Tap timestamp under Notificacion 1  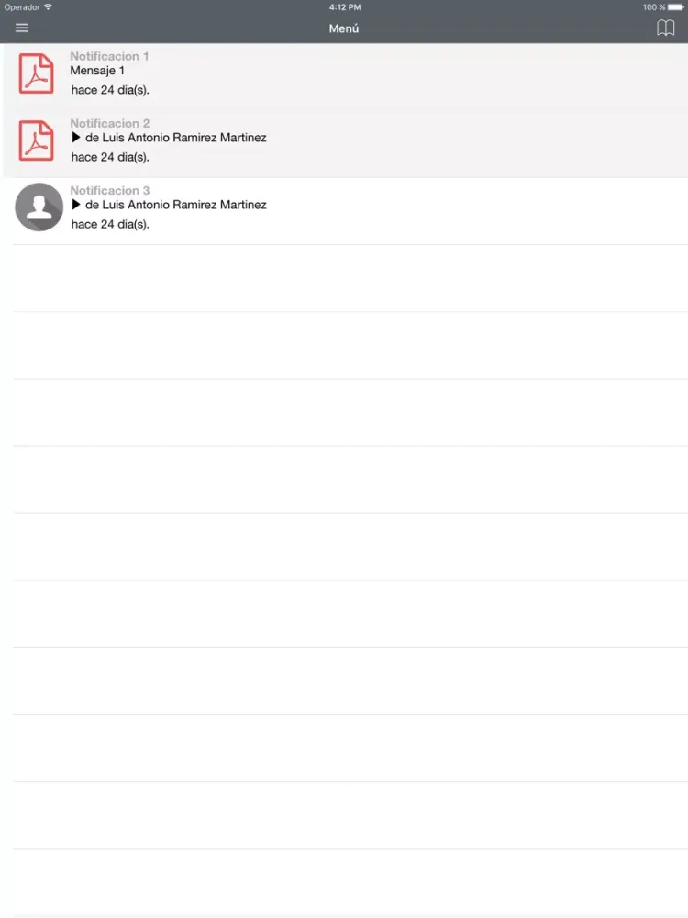click(x=110, y=90)
